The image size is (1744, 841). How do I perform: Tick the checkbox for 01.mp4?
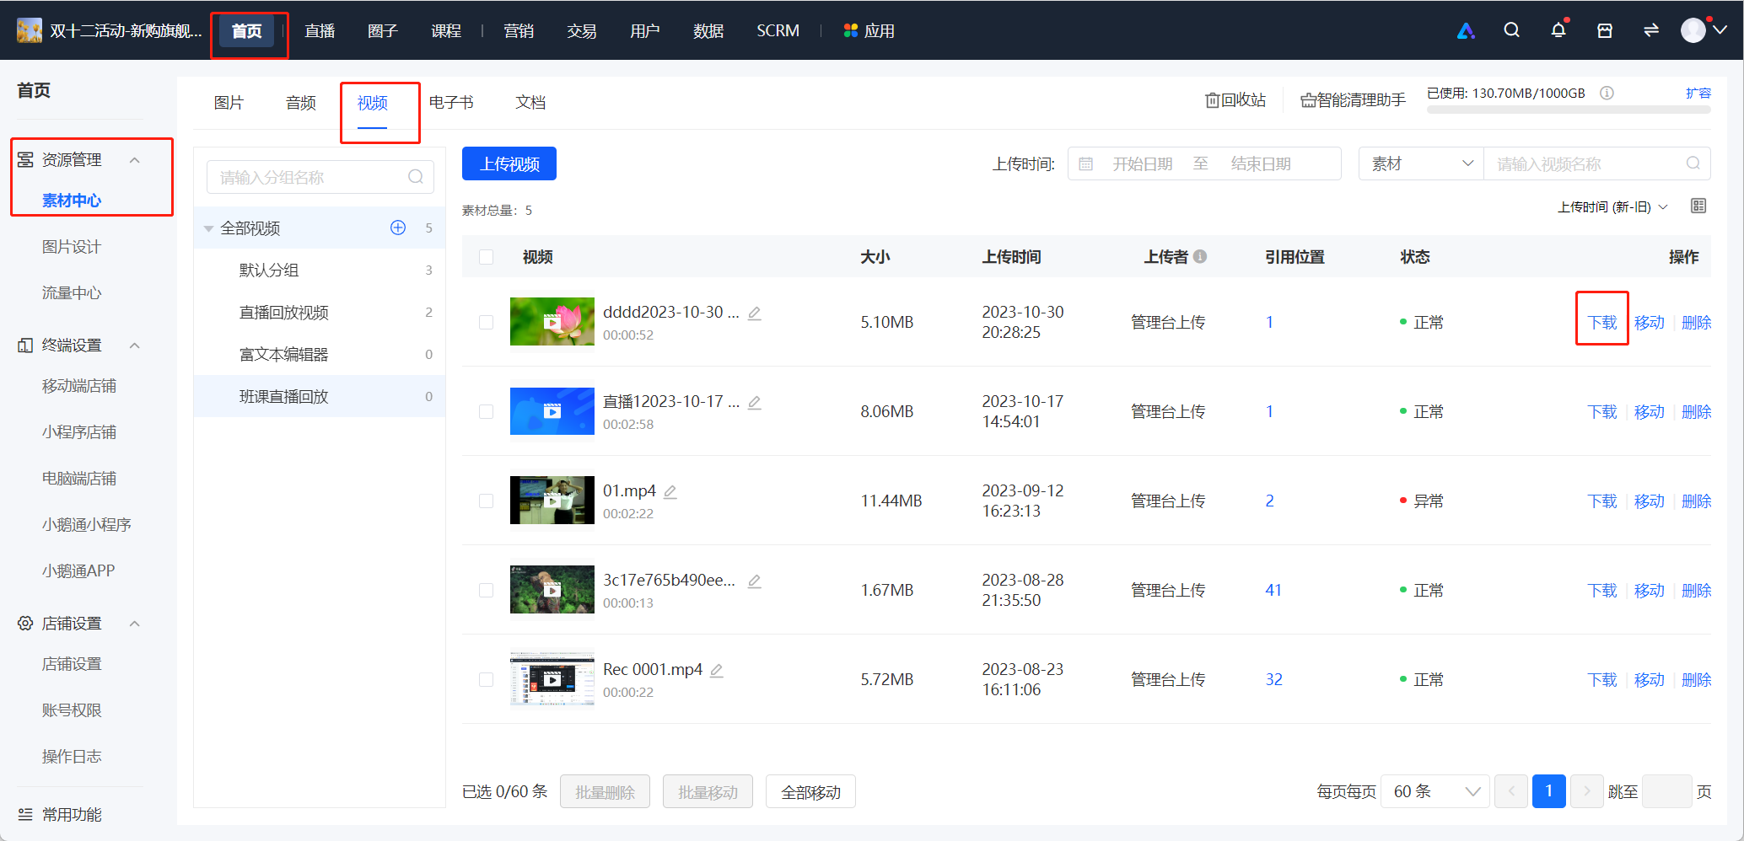[487, 501]
